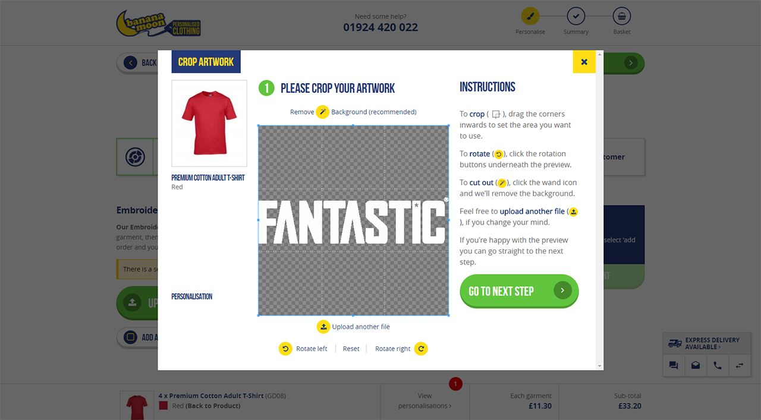Click the Rotate left arrow icon

tap(285, 349)
